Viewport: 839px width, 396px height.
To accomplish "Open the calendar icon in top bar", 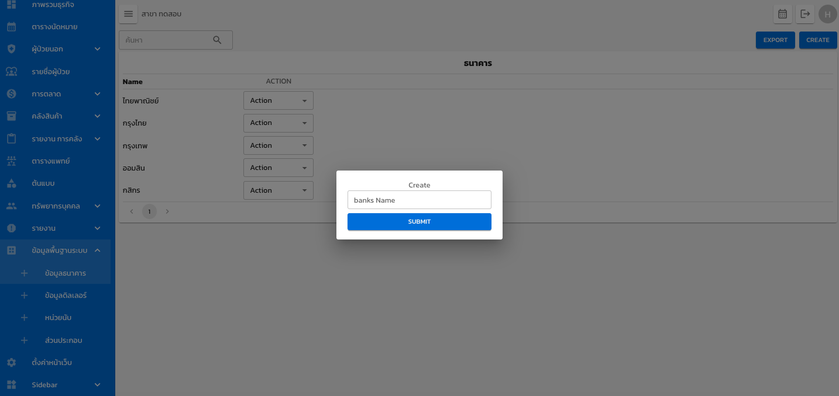I will tap(783, 14).
